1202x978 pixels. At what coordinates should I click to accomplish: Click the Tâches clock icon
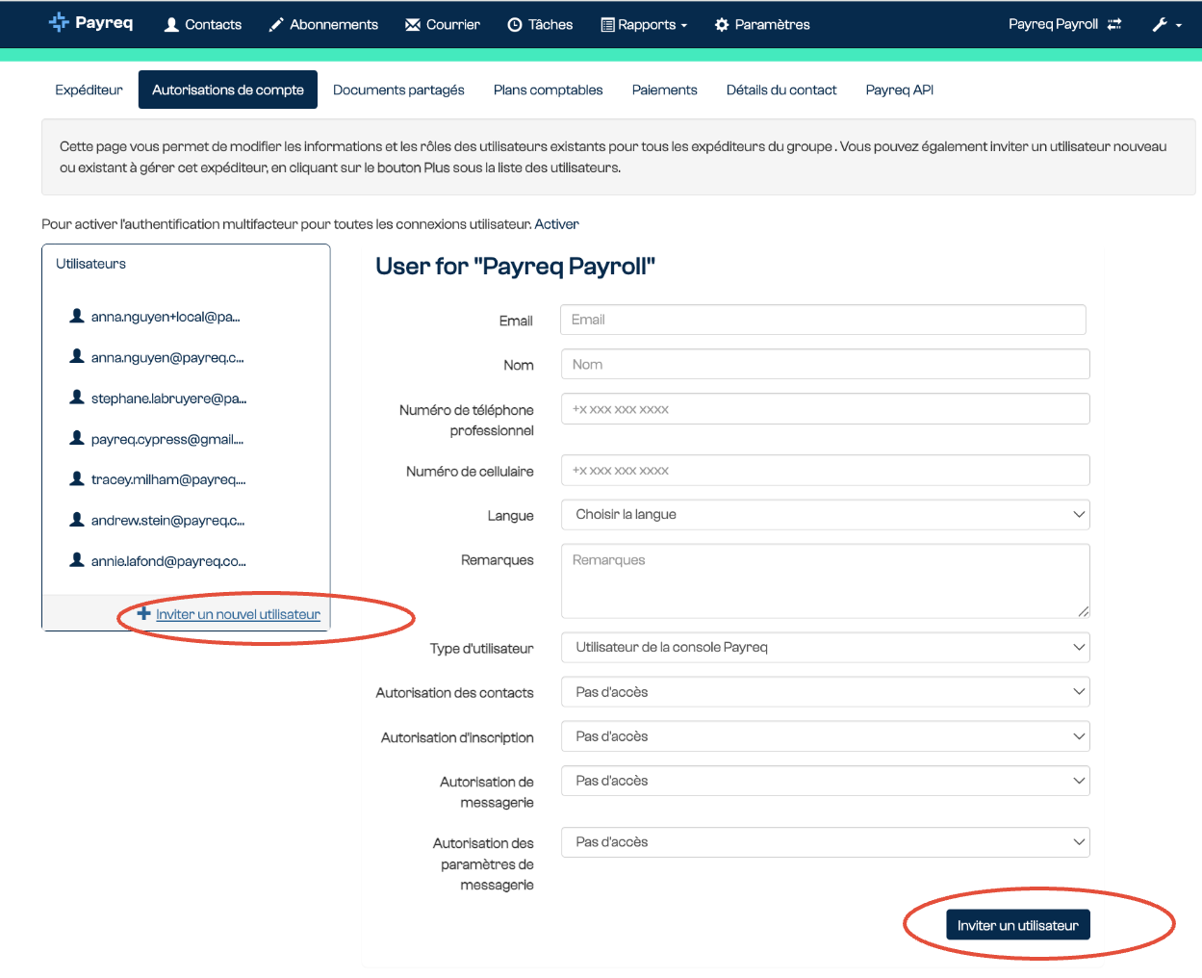[515, 25]
